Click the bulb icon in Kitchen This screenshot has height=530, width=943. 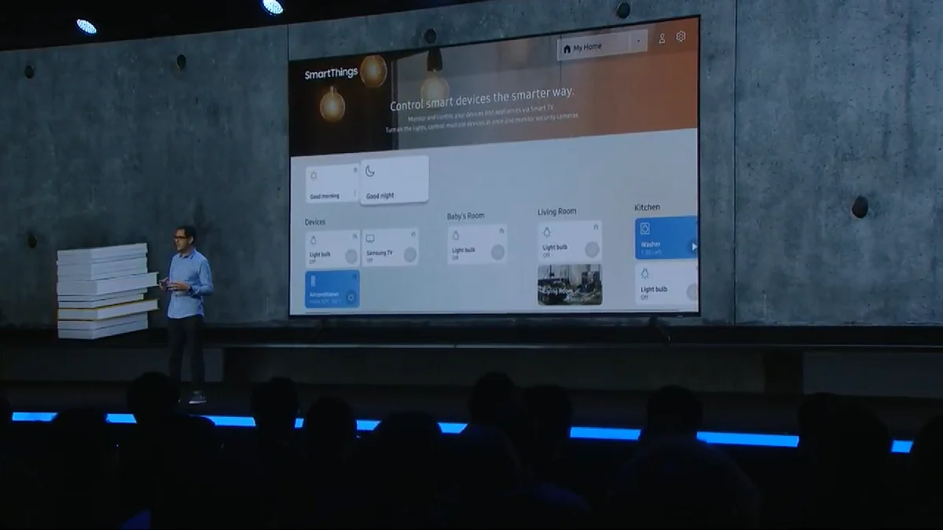coord(645,274)
